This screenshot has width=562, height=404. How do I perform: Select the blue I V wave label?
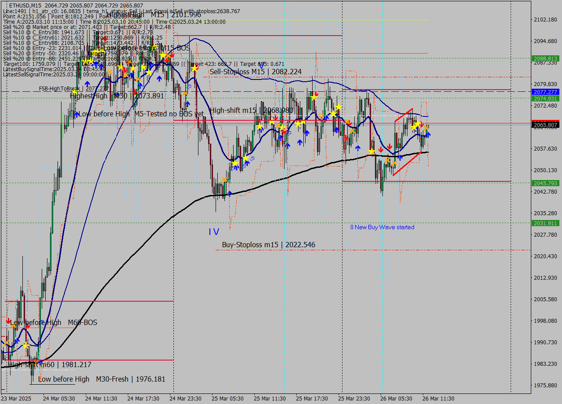pyautogui.click(x=214, y=231)
